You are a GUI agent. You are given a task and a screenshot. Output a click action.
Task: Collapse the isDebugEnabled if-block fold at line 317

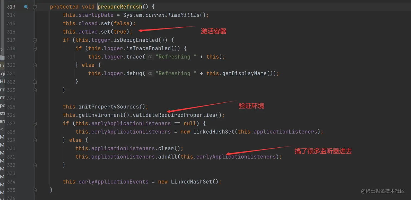pyautogui.click(x=35, y=40)
